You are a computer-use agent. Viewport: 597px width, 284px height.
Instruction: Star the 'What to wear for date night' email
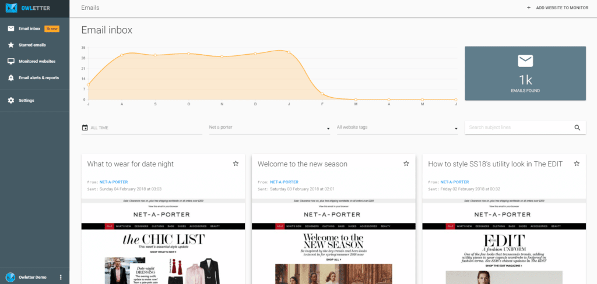(x=236, y=164)
